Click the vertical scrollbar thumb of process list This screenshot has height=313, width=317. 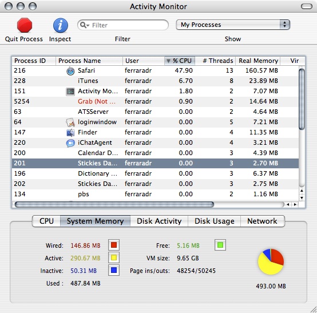click(x=302, y=99)
